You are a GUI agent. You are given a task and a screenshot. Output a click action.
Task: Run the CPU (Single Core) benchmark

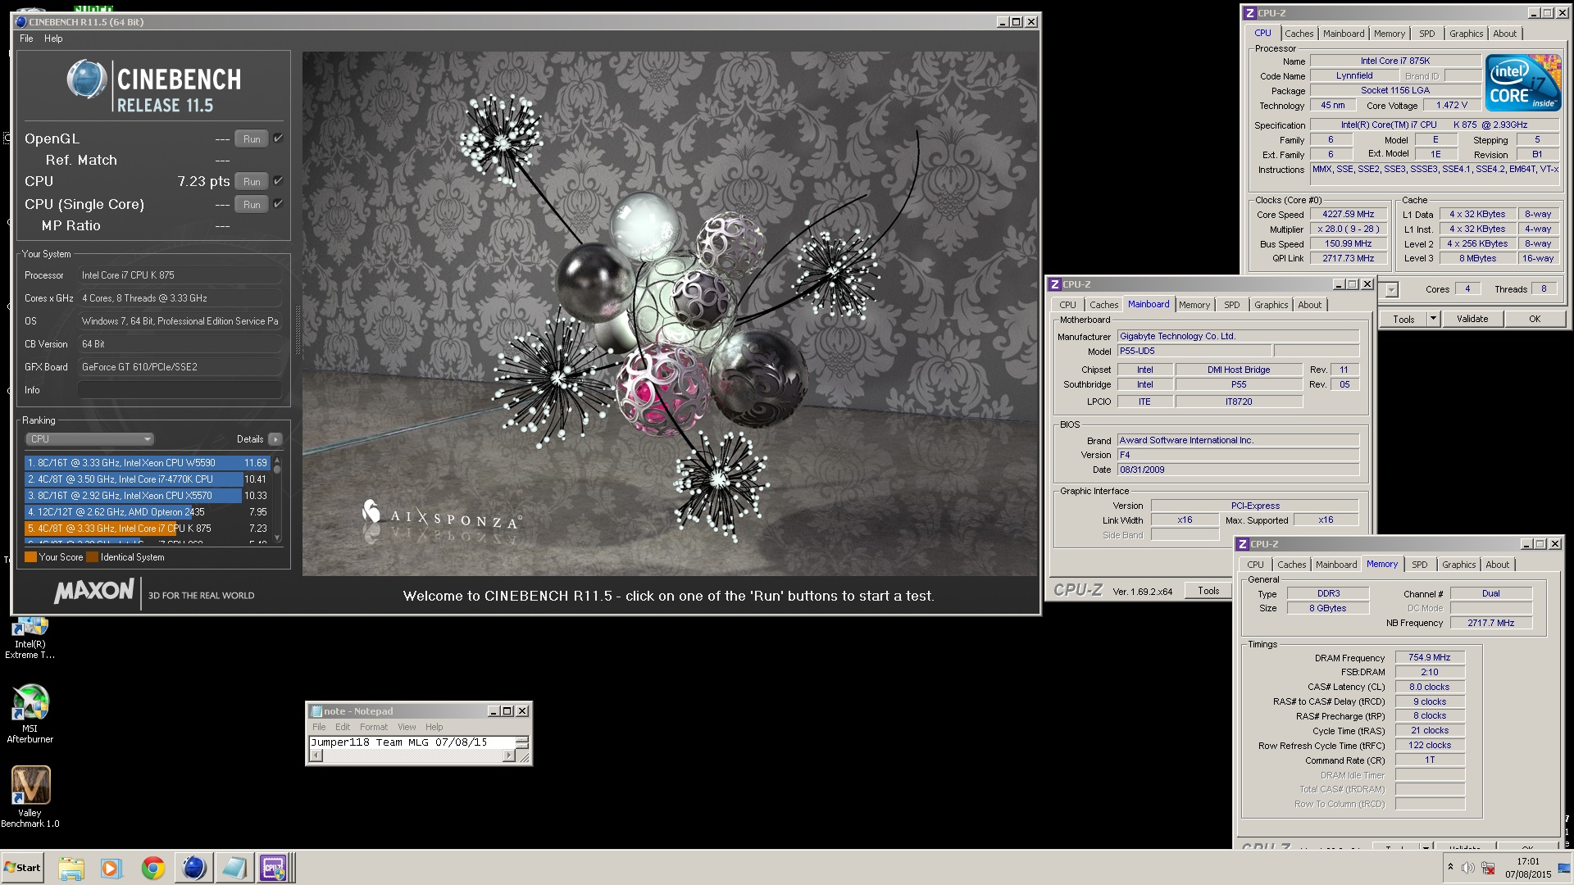tap(252, 205)
